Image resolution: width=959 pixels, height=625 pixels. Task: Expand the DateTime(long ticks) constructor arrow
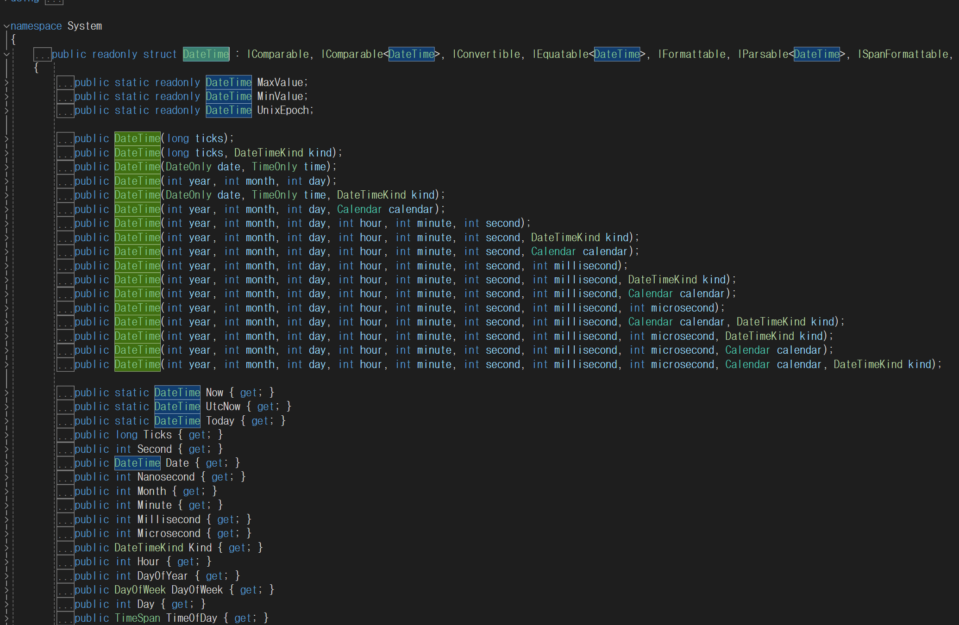6,139
